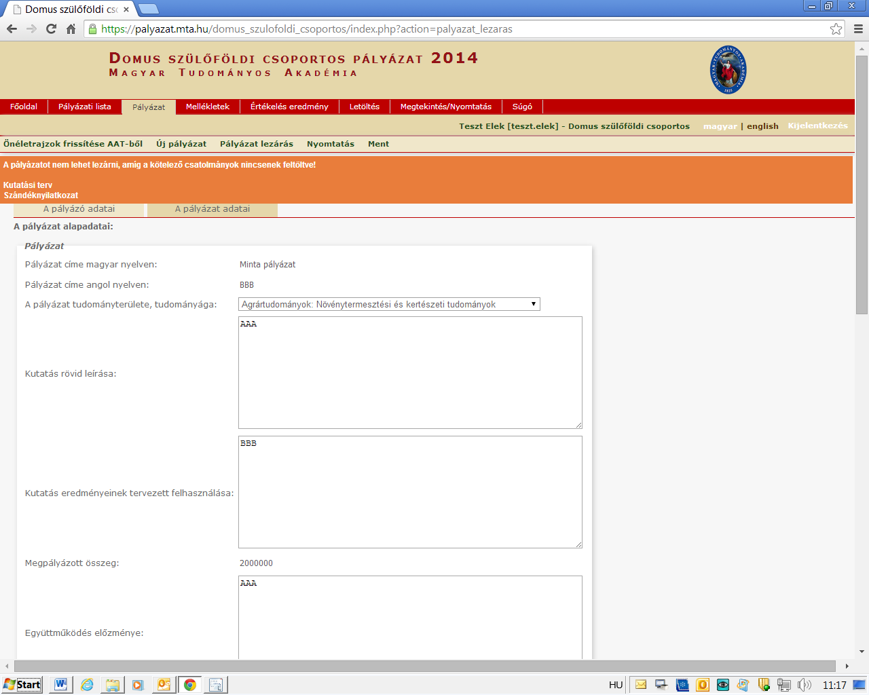Viewport: 869px width, 695px height.
Task: Click the Minta pályázat title text
Action: [x=267, y=265]
